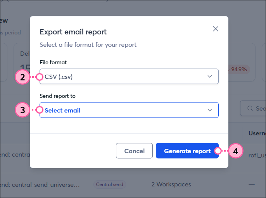Open the File format CSV dropdown
266x198 pixels.
129,76
